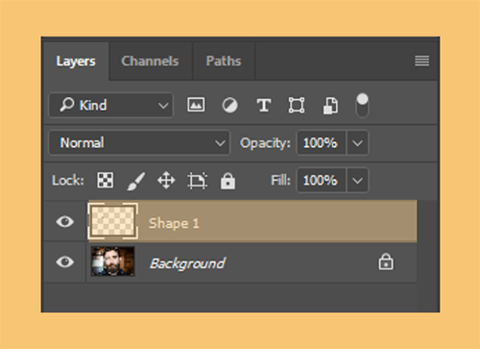Open the Kind filter dropdown
Image resolution: width=480 pixels, height=349 pixels.
click(x=111, y=105)
